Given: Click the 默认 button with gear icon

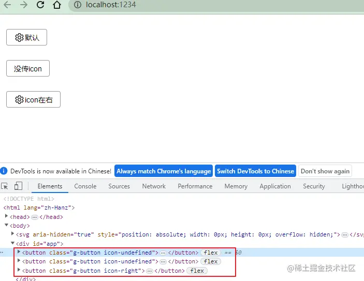Looking at the screenshot, I should tap(27, 37).
